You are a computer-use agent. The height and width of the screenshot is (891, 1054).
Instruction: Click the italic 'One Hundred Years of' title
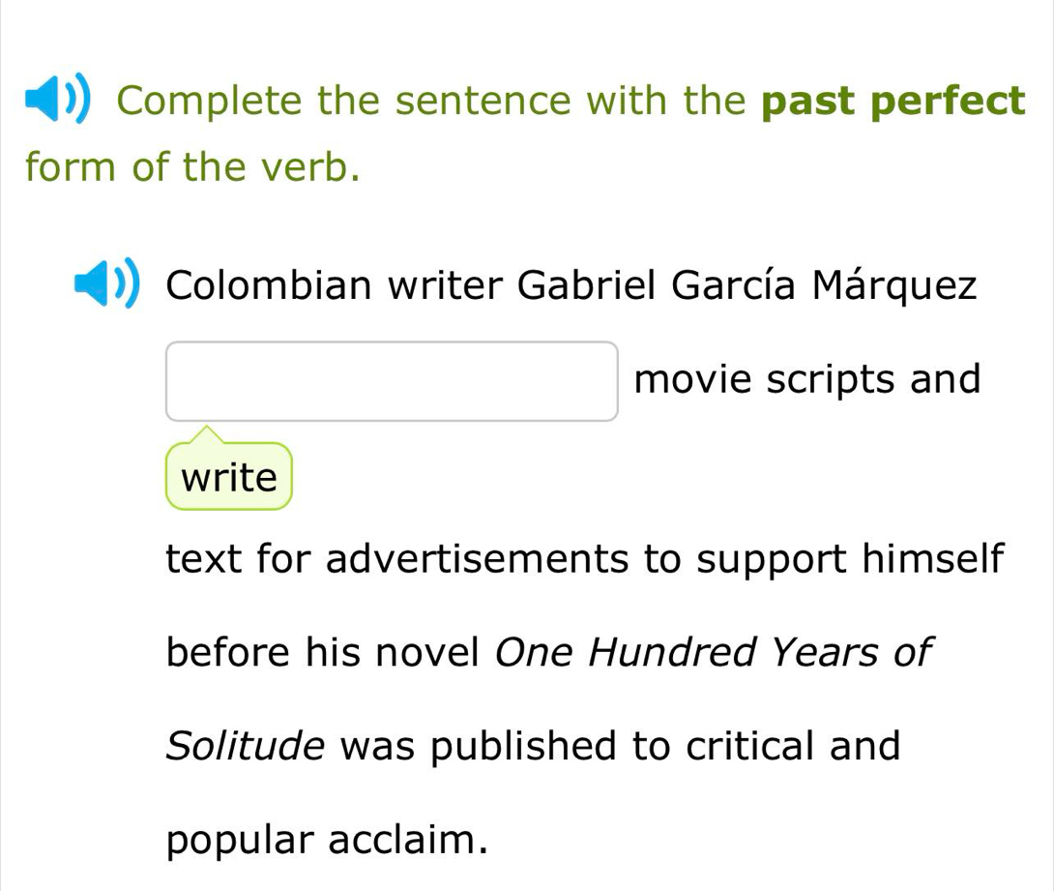tap(715, 652)
